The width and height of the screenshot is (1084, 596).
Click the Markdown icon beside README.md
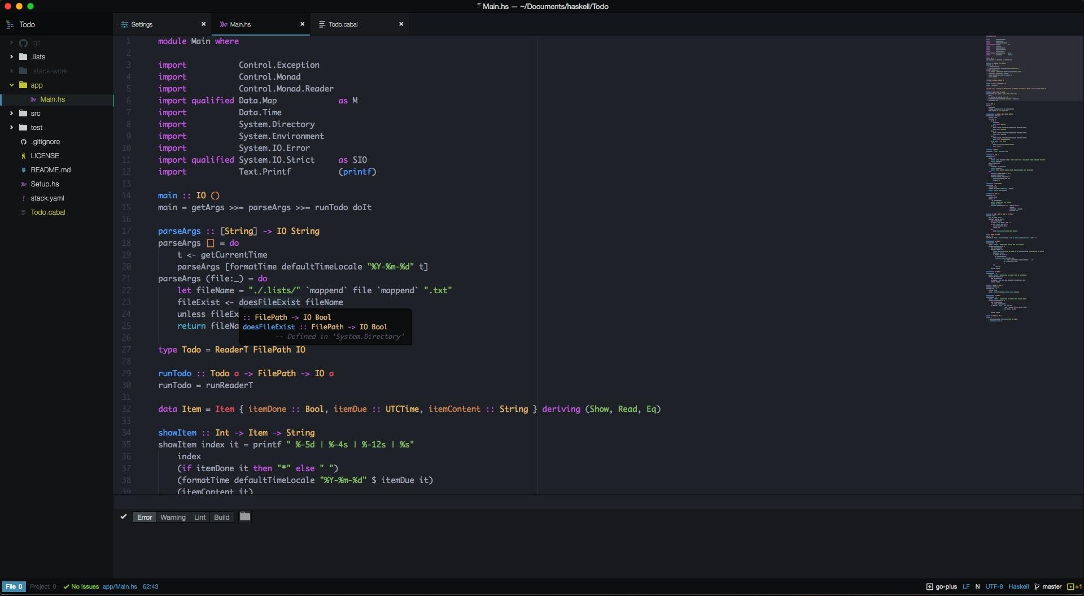[24, 169]
